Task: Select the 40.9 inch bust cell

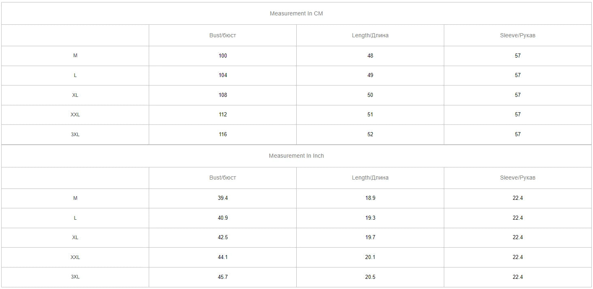Action: point(223,218)
